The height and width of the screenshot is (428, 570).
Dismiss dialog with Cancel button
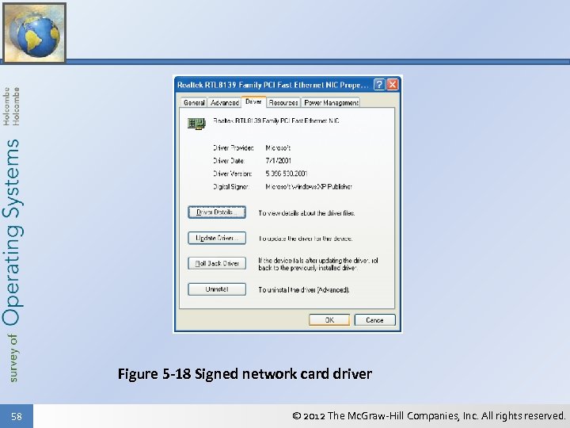point(374,320)
